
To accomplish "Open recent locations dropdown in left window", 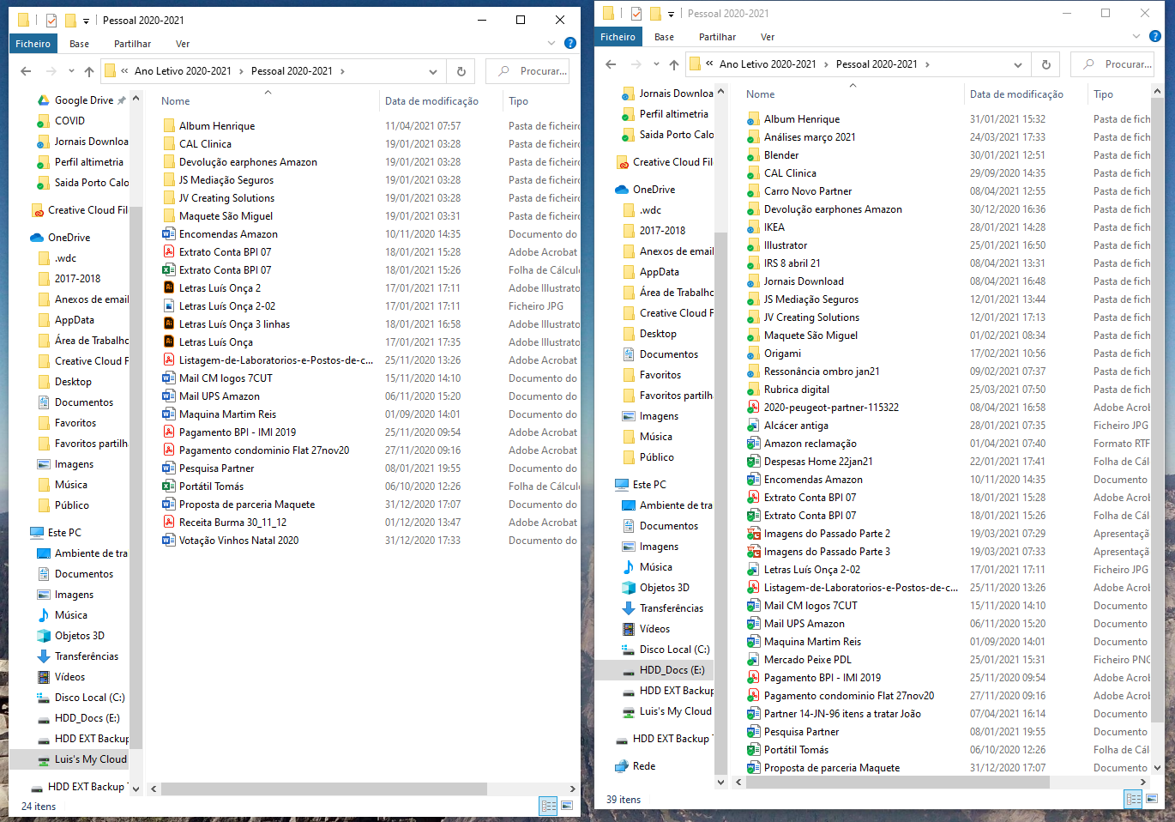I will [71, 71].
